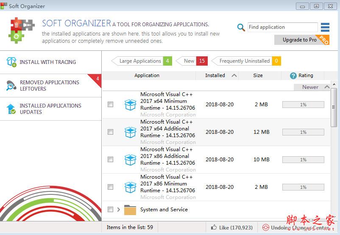Image resolution: width=340 pixels, height=235 pixels.
Task: Click package icon of 2017 x86 Additional Runtime
Action: point(130,160)
